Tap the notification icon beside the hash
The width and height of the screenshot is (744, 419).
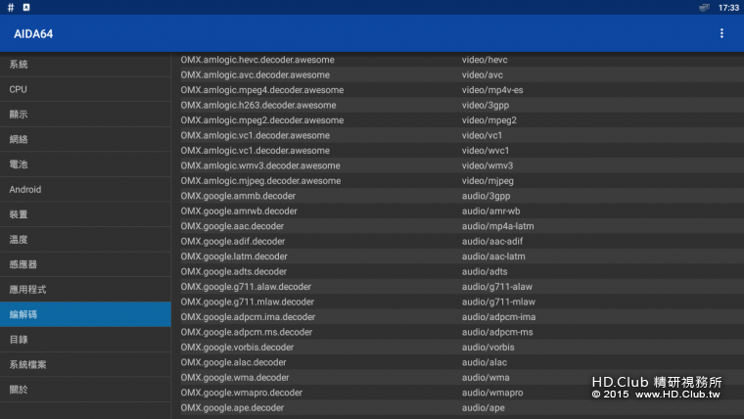(26, 7)
